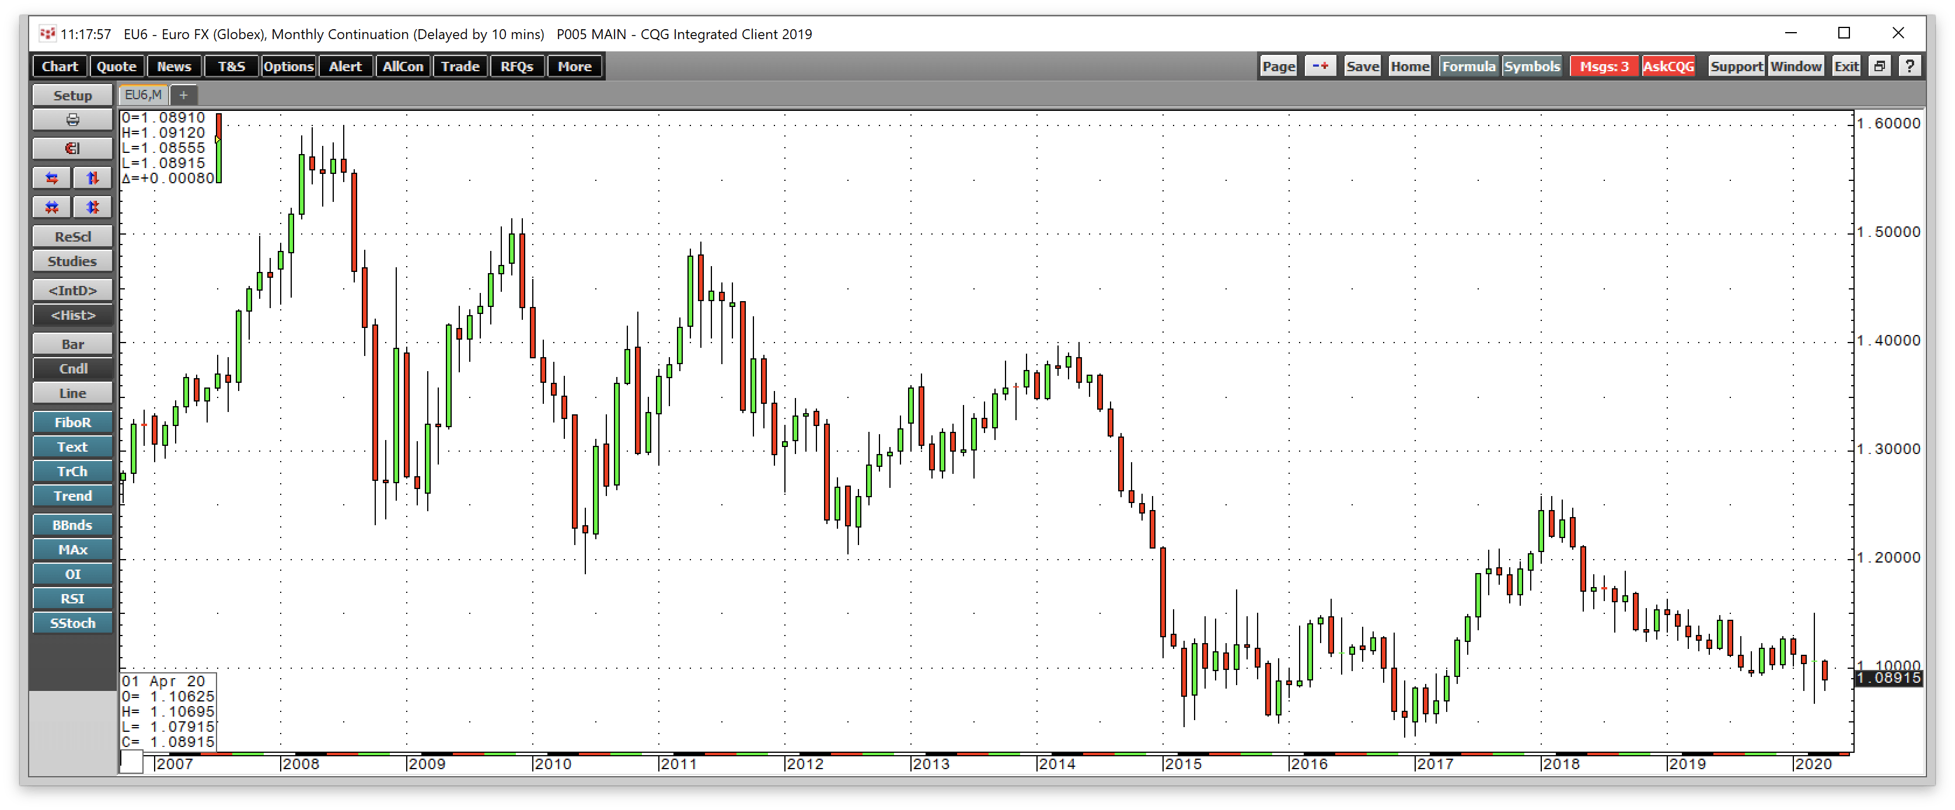Switch to Bar chart type
1955x810 pixels.
tap(72, 344)
